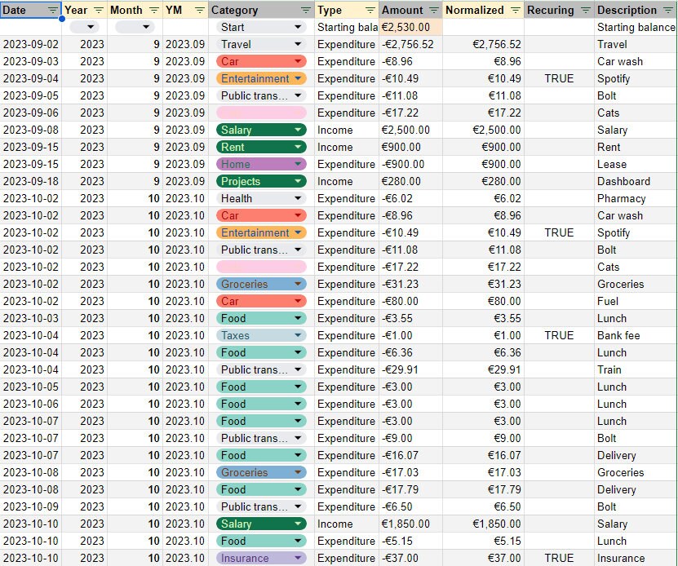Viewport: 678px width, 566px height.
Task: Open the filter icon on Amount header
Action: [433, 10]
